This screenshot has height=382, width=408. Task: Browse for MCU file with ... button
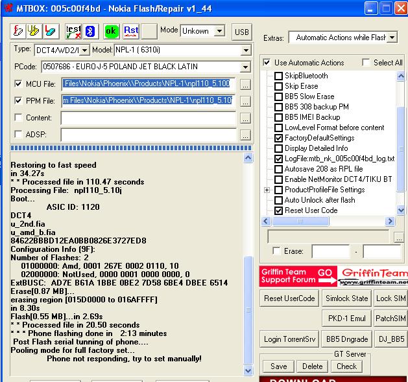[245, 84]
